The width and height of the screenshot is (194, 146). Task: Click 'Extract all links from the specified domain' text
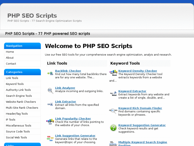click(x=77, y=107)
